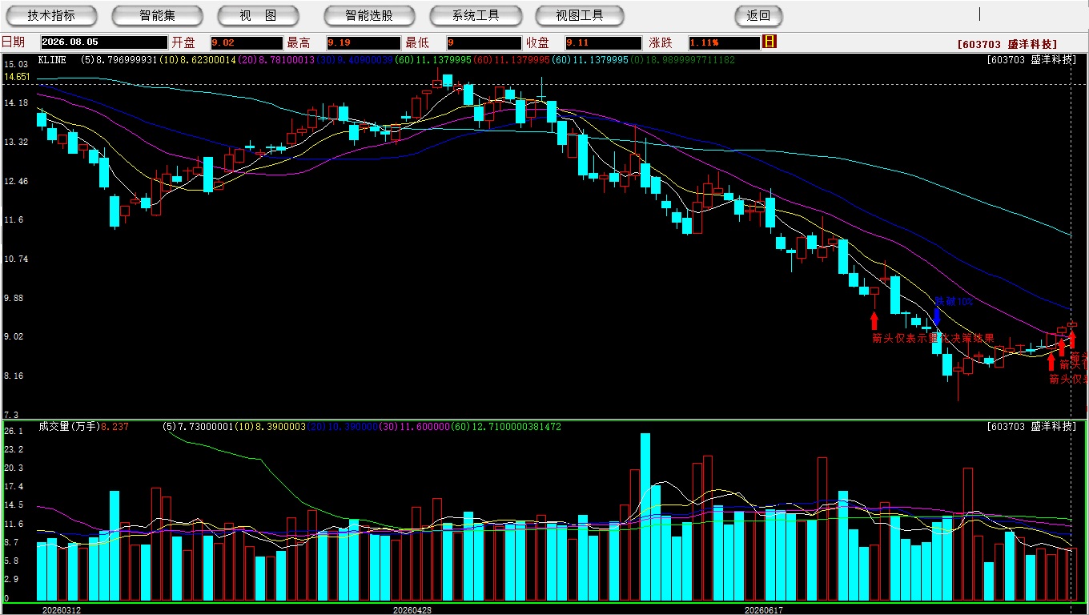Click the 智能集 button

pyautogui.click(x=157, y=15)
